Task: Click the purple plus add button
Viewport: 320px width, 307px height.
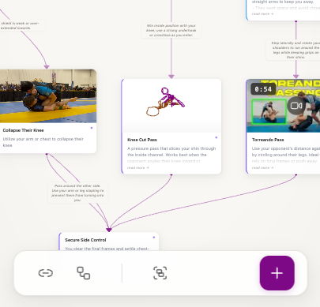Action: 277,273
